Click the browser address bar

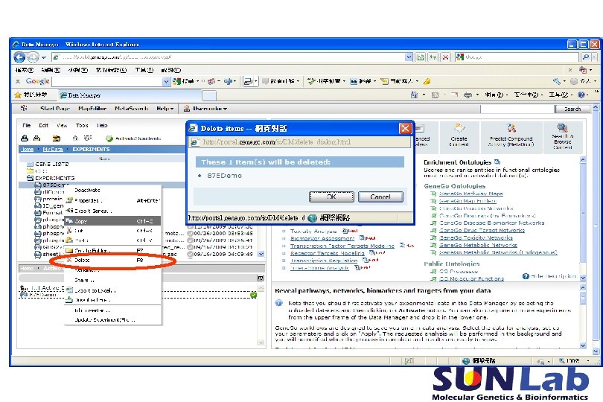229,57
